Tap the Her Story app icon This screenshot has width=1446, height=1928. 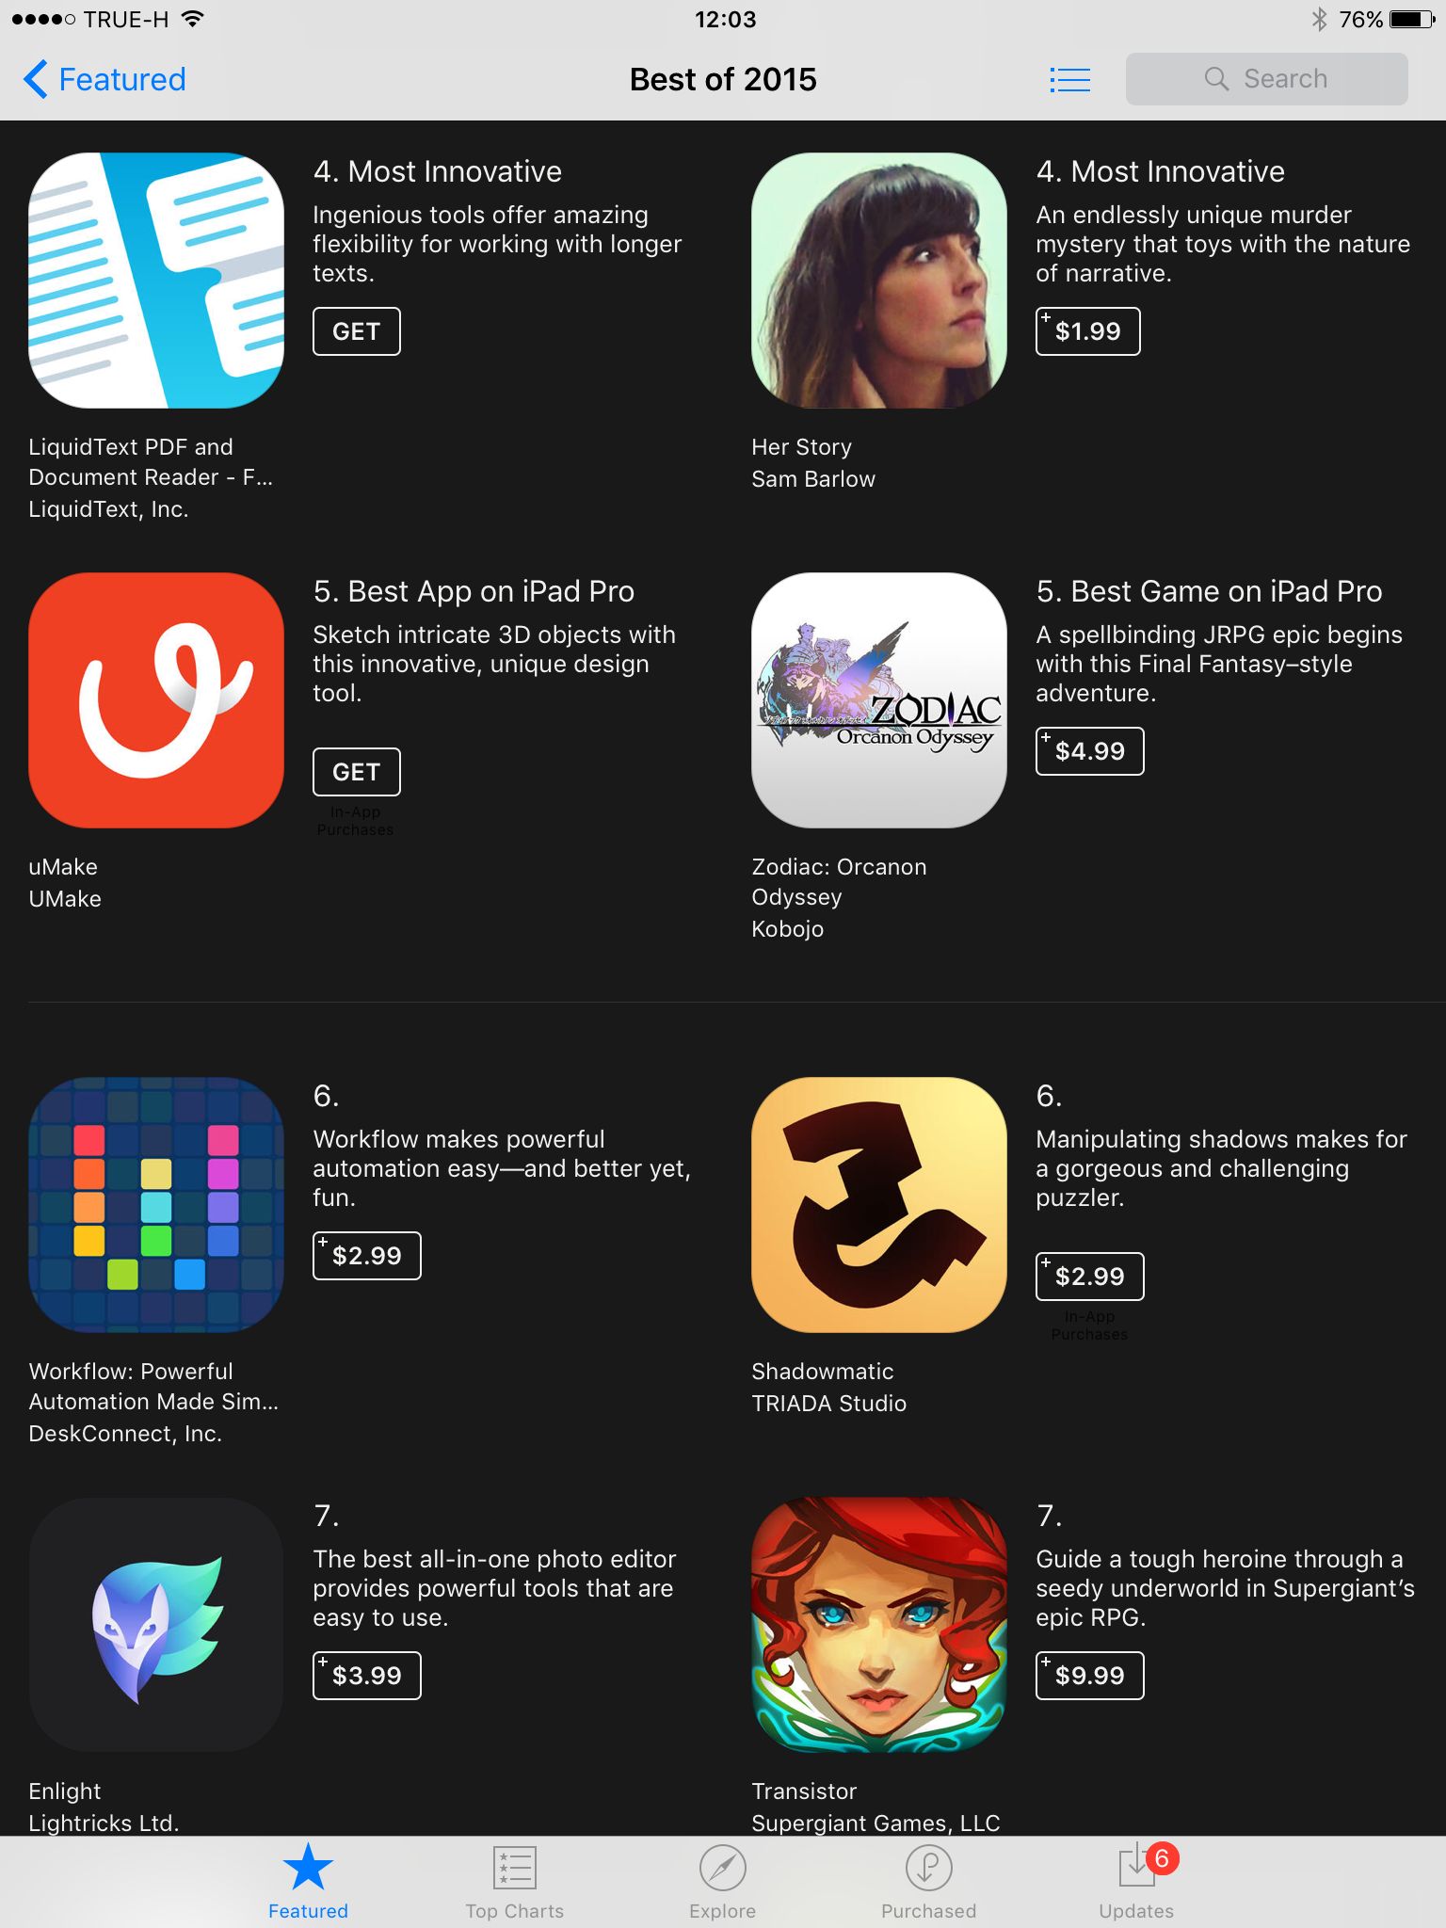(879, 281)
